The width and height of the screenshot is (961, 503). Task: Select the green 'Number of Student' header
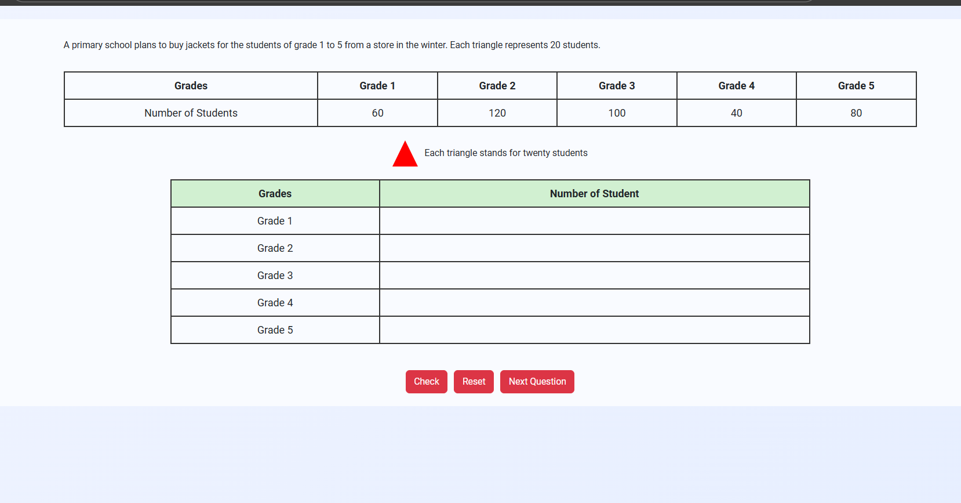pyautogui.click(x=594, y=194)
